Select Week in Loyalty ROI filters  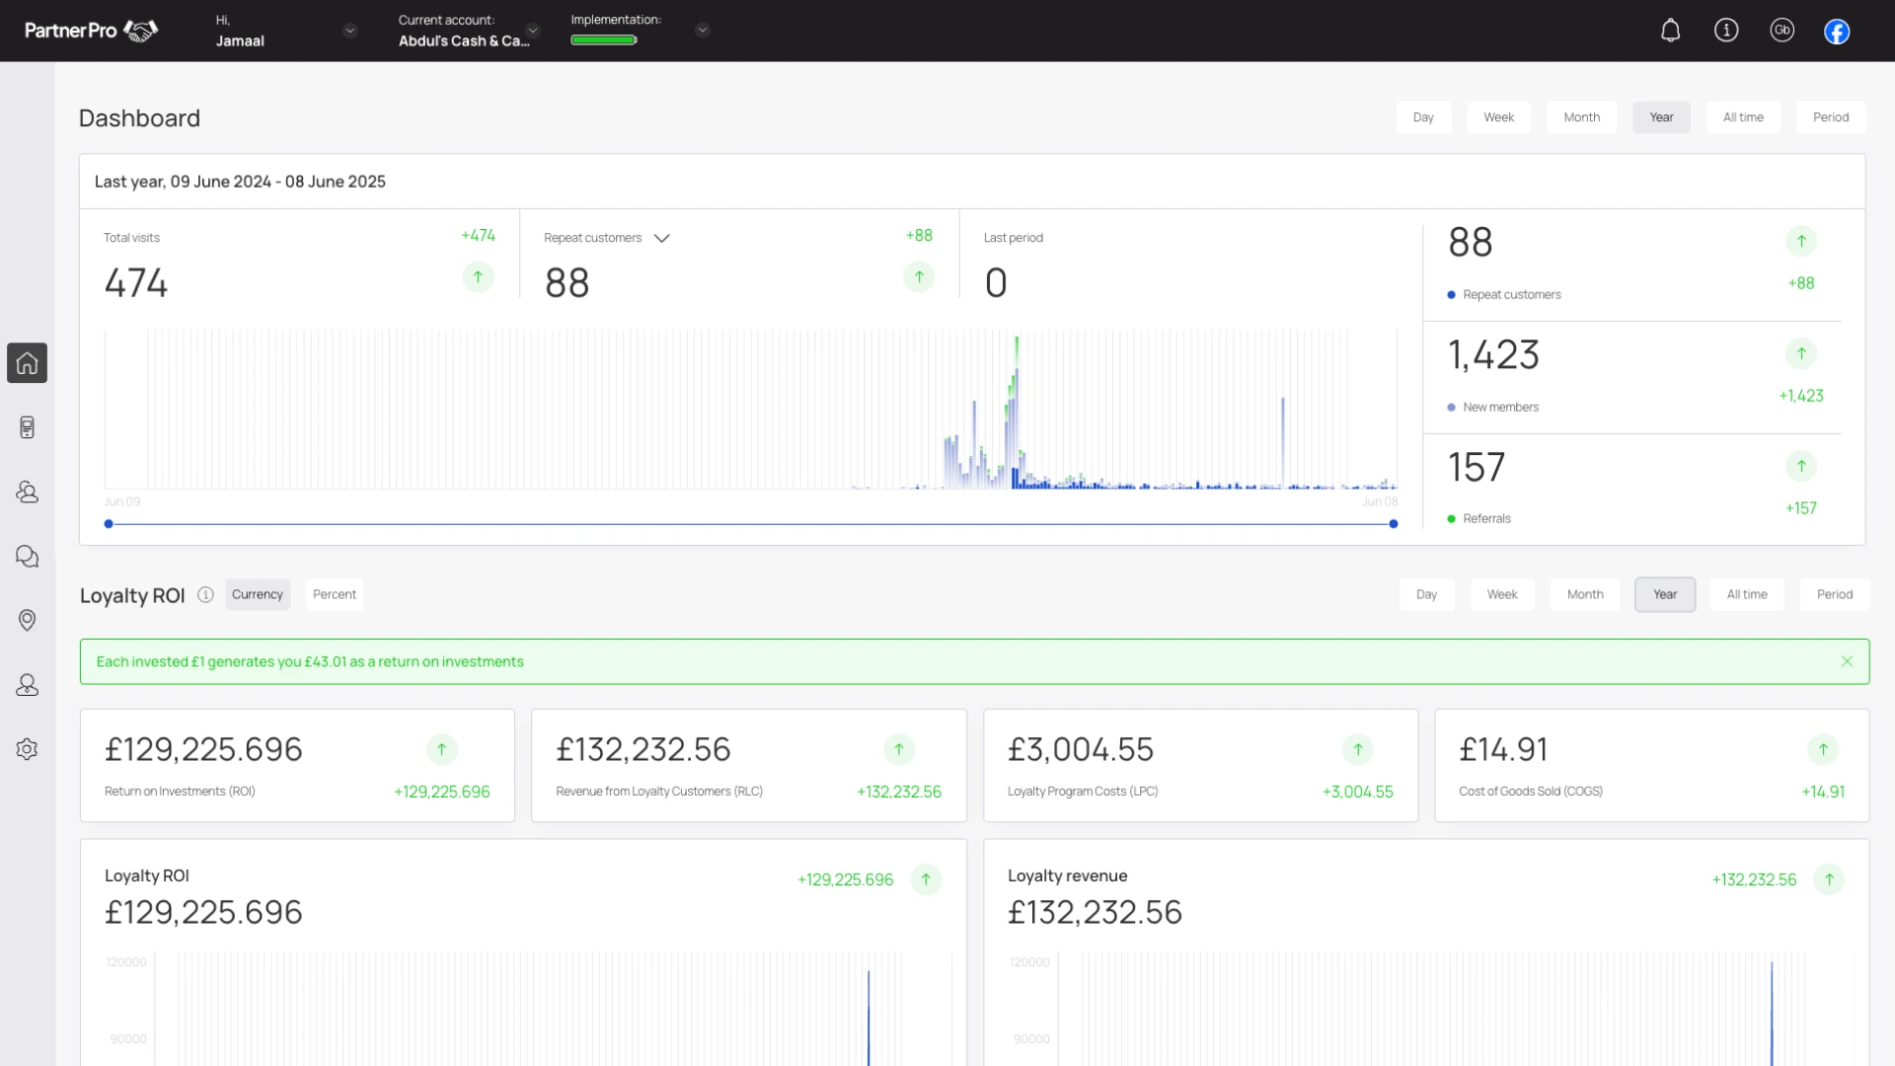[1502, 595]
